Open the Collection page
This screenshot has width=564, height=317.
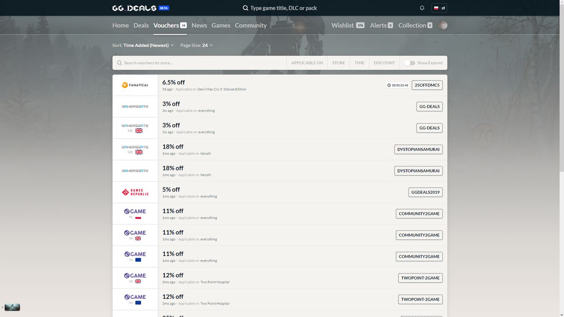pyautogui.click(x=416, y=25)
